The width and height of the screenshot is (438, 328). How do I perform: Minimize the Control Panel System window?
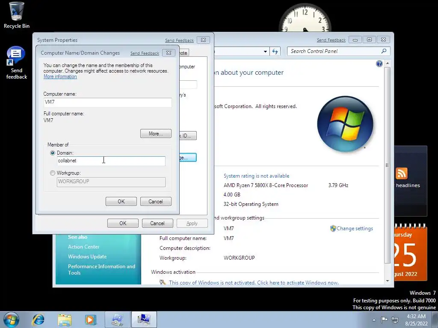coord(355,40)
